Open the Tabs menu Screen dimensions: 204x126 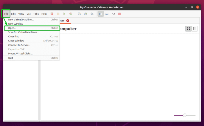coord(36,14)
